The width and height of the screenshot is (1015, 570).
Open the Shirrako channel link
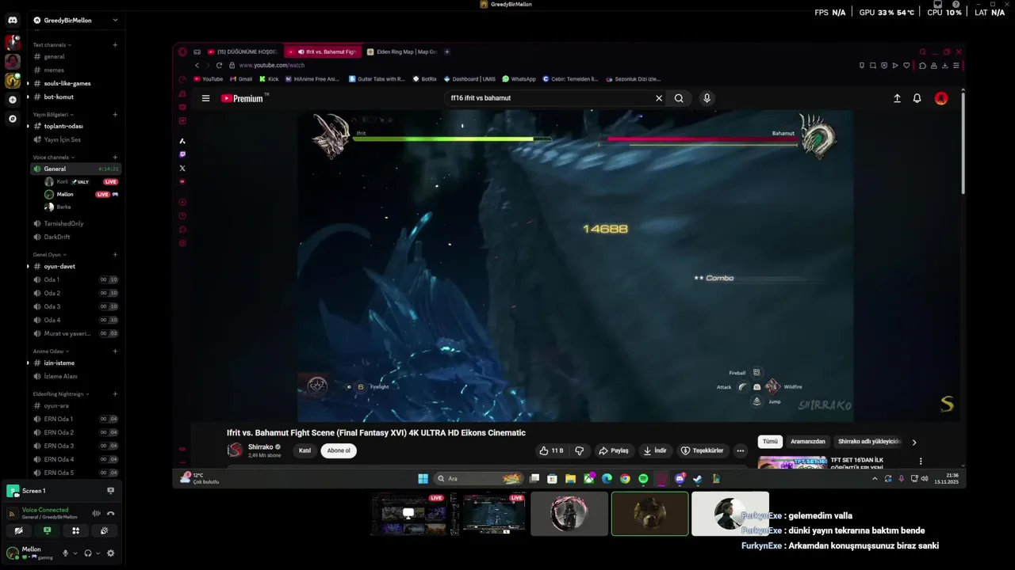point(261,447)
